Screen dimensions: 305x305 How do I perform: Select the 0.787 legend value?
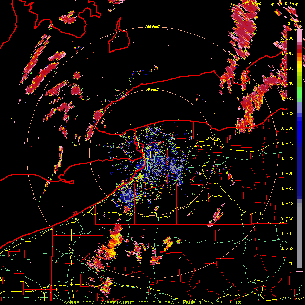[x=287, y=98]
